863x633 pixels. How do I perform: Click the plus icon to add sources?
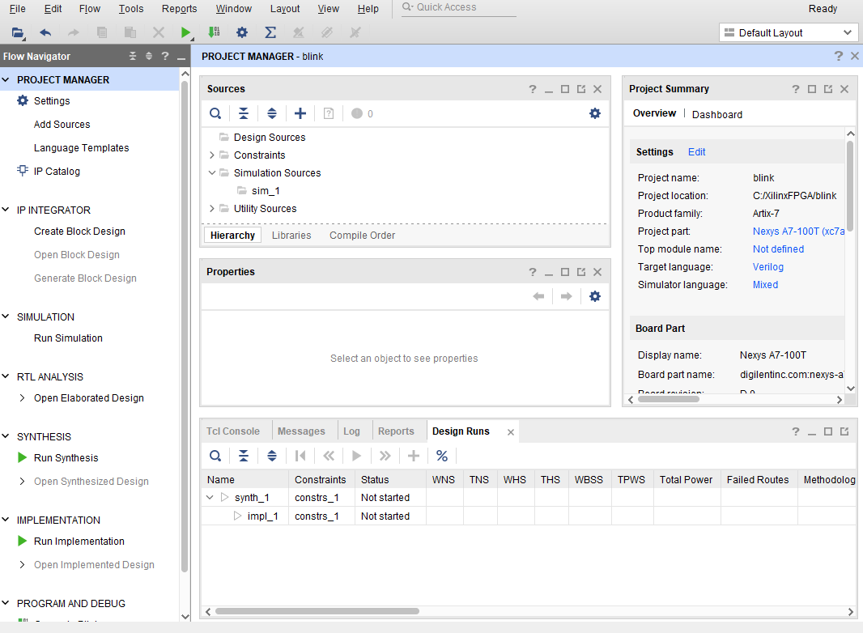pos(300,114)
